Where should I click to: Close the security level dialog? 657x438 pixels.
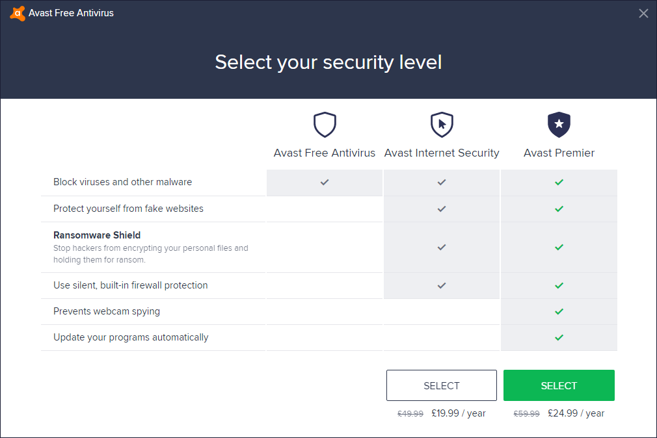(643, 13)
